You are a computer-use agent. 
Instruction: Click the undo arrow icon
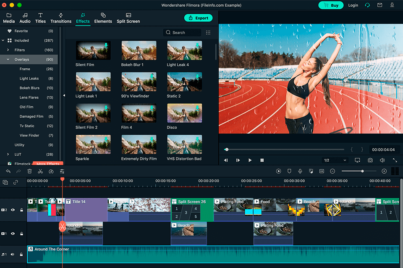tap(8, 171)
